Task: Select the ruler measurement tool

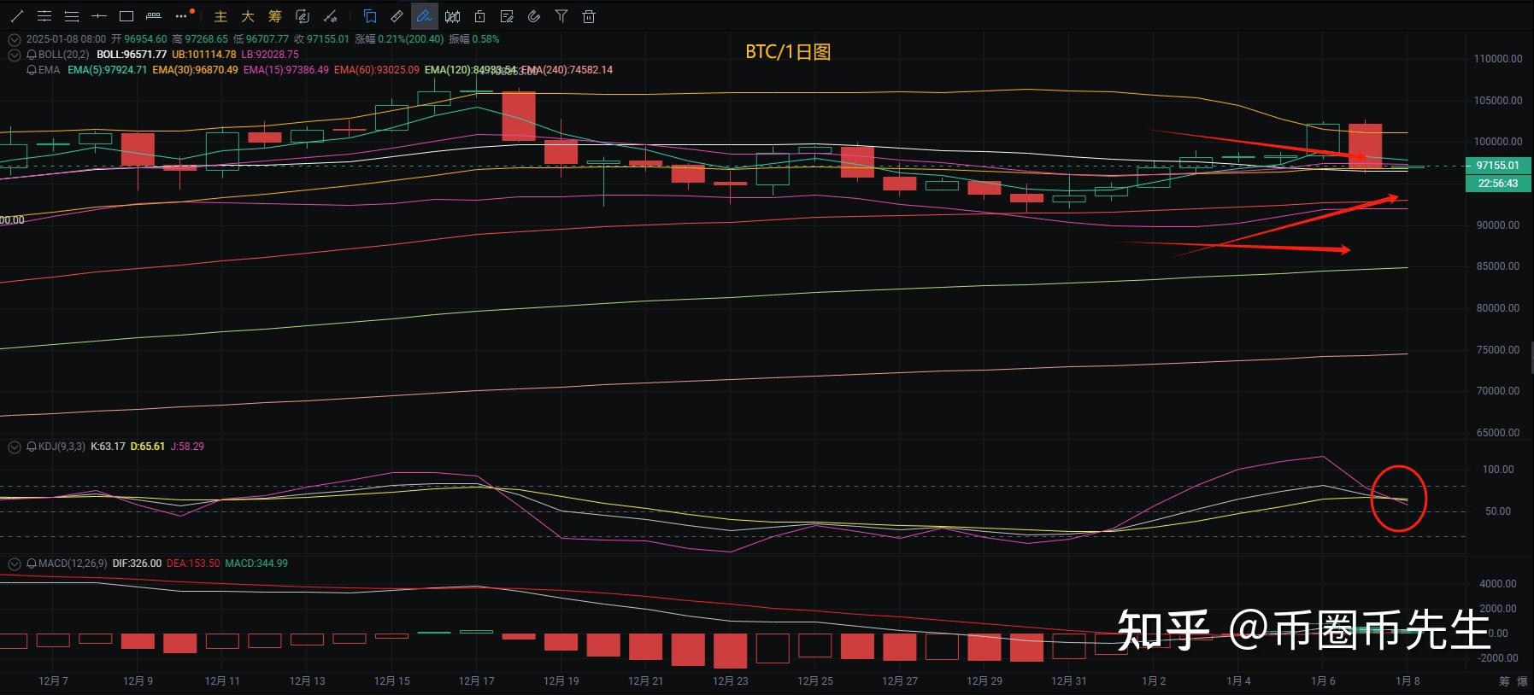Action: click(x=397, y=16)
